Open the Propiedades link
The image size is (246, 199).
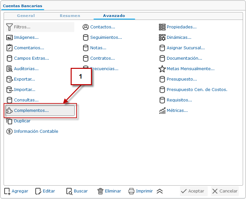point(182,27)
